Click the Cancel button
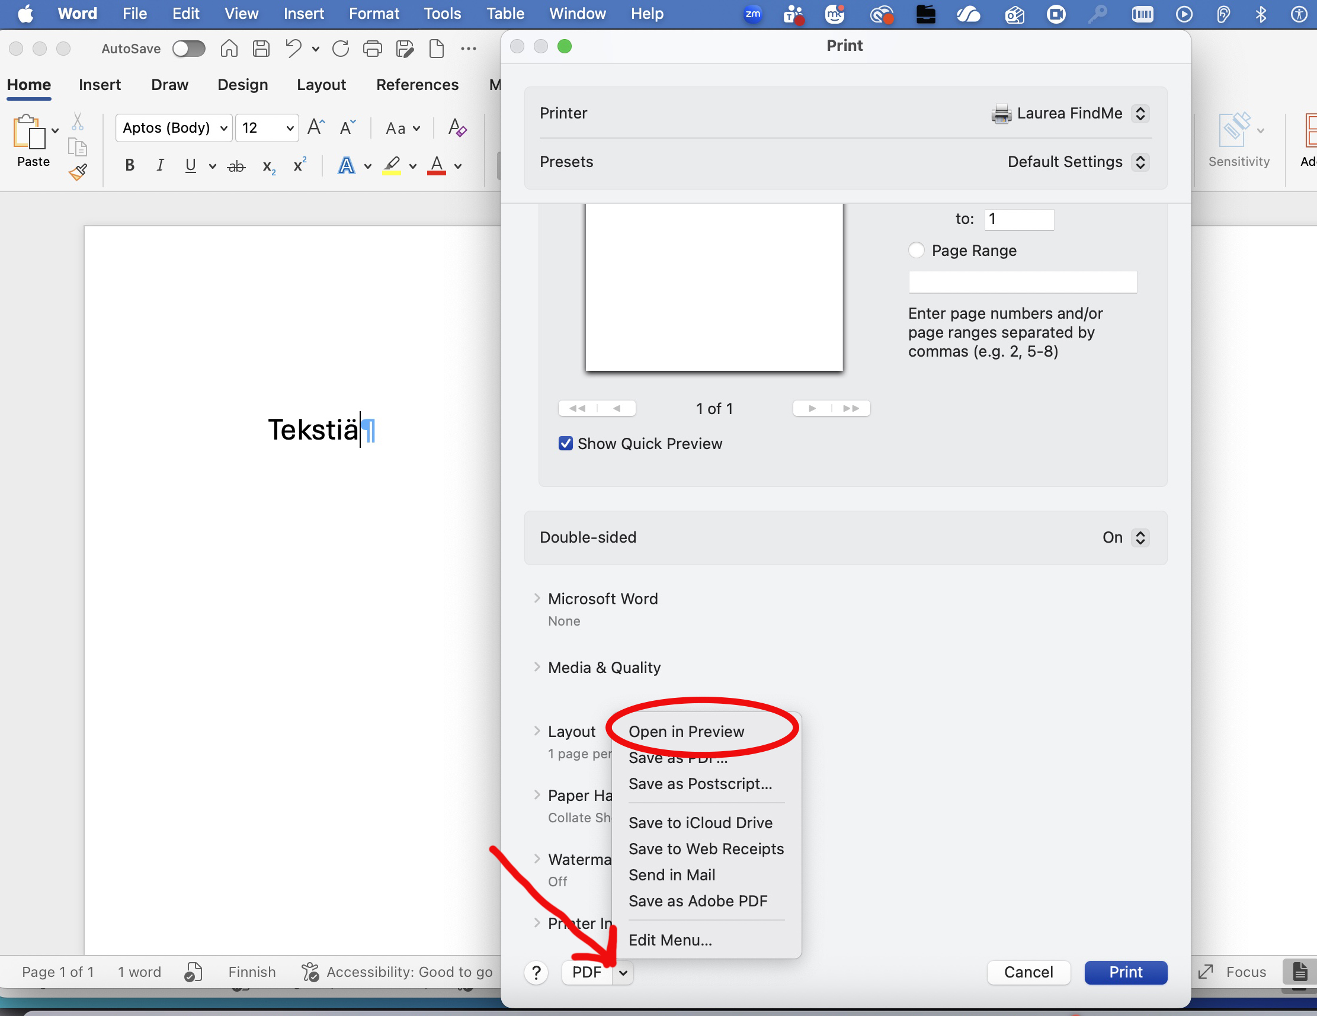Screen dimensions: 1317x1016 coord(1028,972)
